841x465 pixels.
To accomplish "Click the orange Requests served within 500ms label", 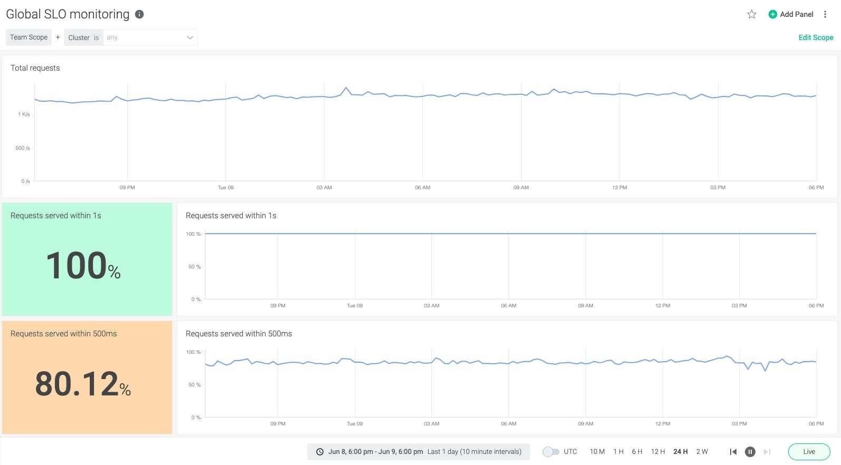I will (64, 334).
